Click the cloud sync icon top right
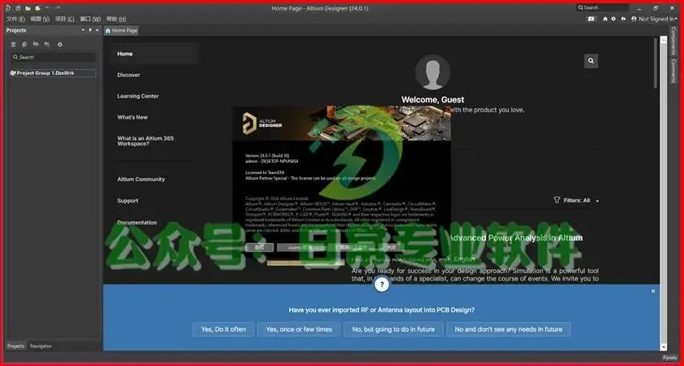 tap(623, 20)
